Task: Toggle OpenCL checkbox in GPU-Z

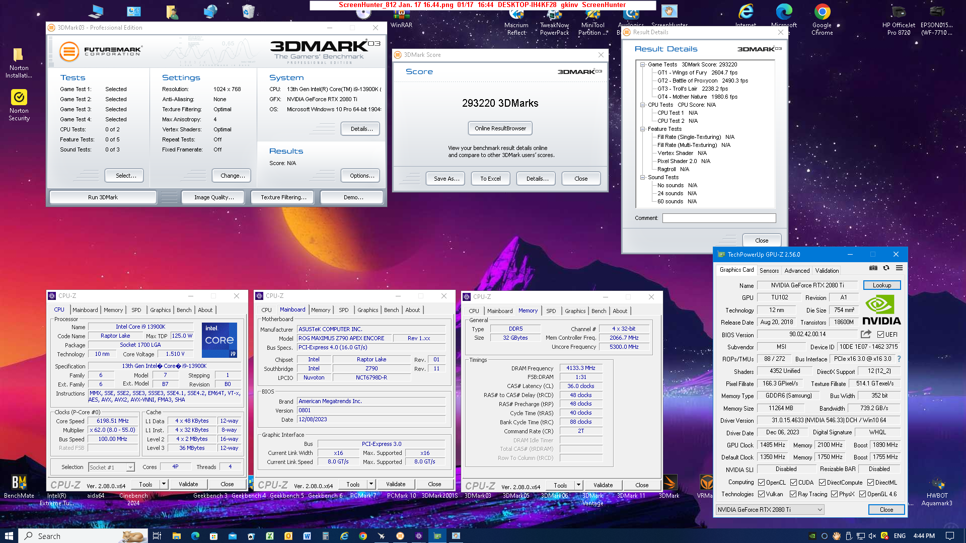Action: [761, 482]
